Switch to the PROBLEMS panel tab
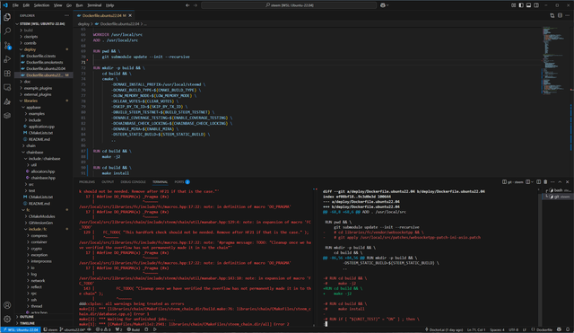Viewport: 574px width, 333px height. (87, 181)
